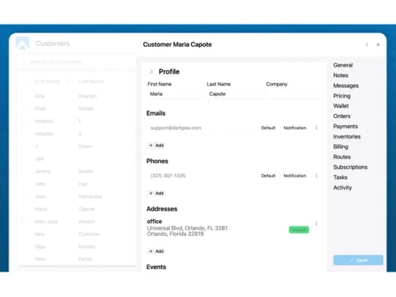Open the options menu for the office address

pyautogui.click(x=316, y=223)
